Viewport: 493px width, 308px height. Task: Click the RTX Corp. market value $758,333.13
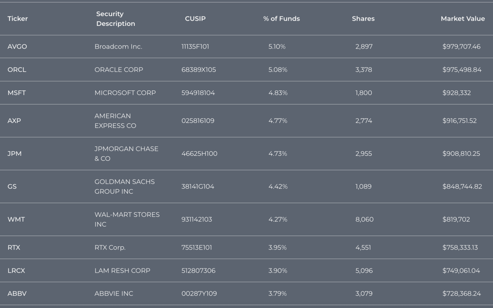point(460,247)
